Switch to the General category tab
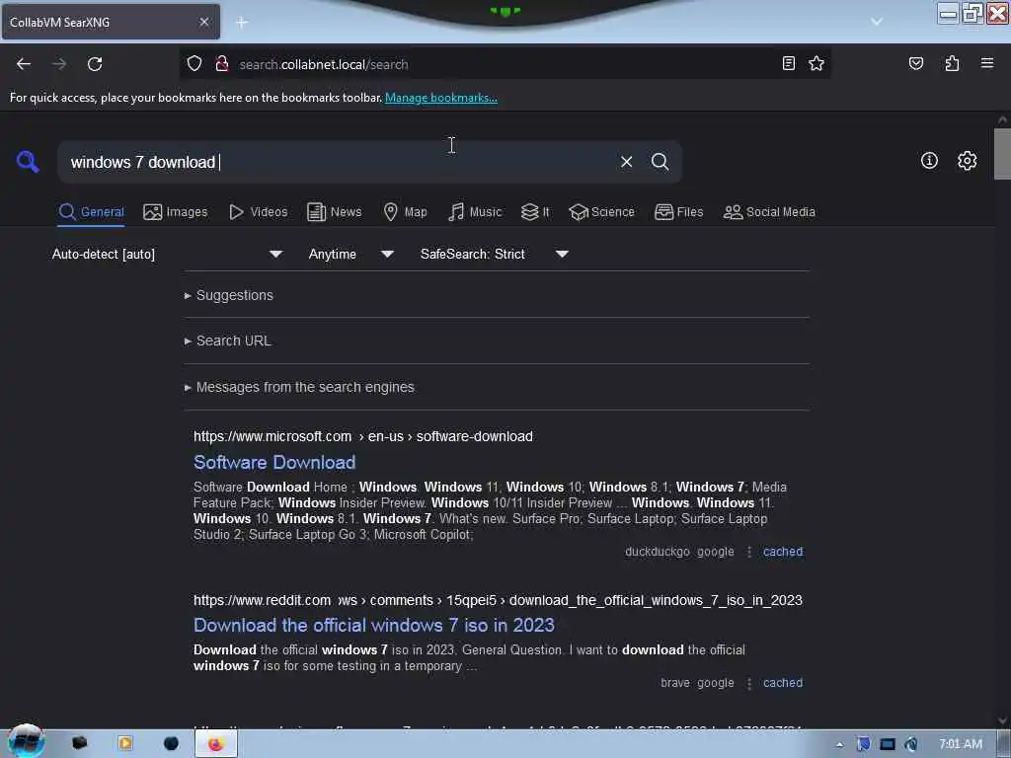1011x758 pixels. point(91,212)
